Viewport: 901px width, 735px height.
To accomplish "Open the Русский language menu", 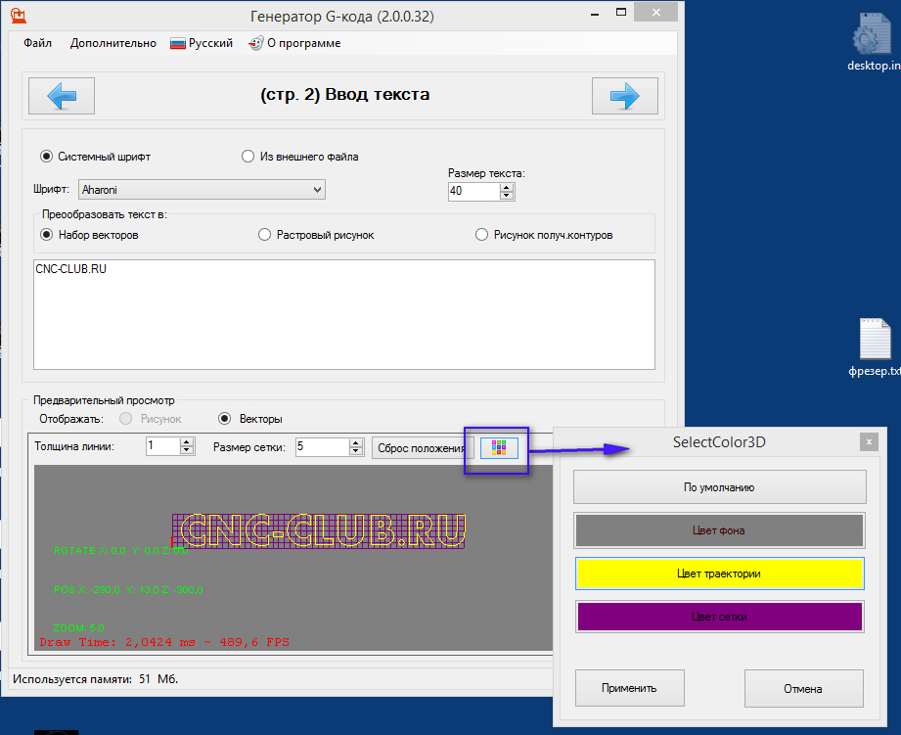I will [x=202, y=43].
